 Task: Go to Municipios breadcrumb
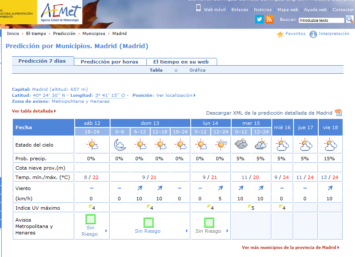[x=94, y=34]
